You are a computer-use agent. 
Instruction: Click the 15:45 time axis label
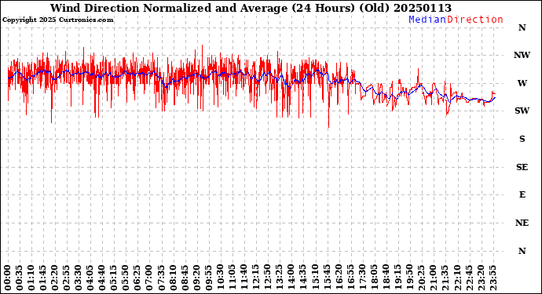pos(327,278)
